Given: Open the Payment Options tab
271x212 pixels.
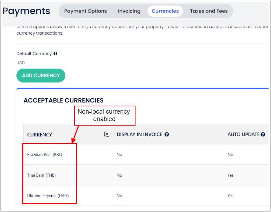Looking at the screenshot, I should pos(86,11).
